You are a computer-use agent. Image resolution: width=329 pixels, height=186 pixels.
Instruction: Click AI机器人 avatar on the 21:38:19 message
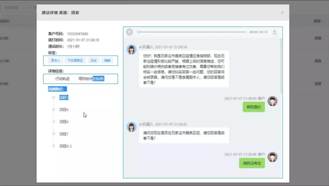click(x=131, y=49)
